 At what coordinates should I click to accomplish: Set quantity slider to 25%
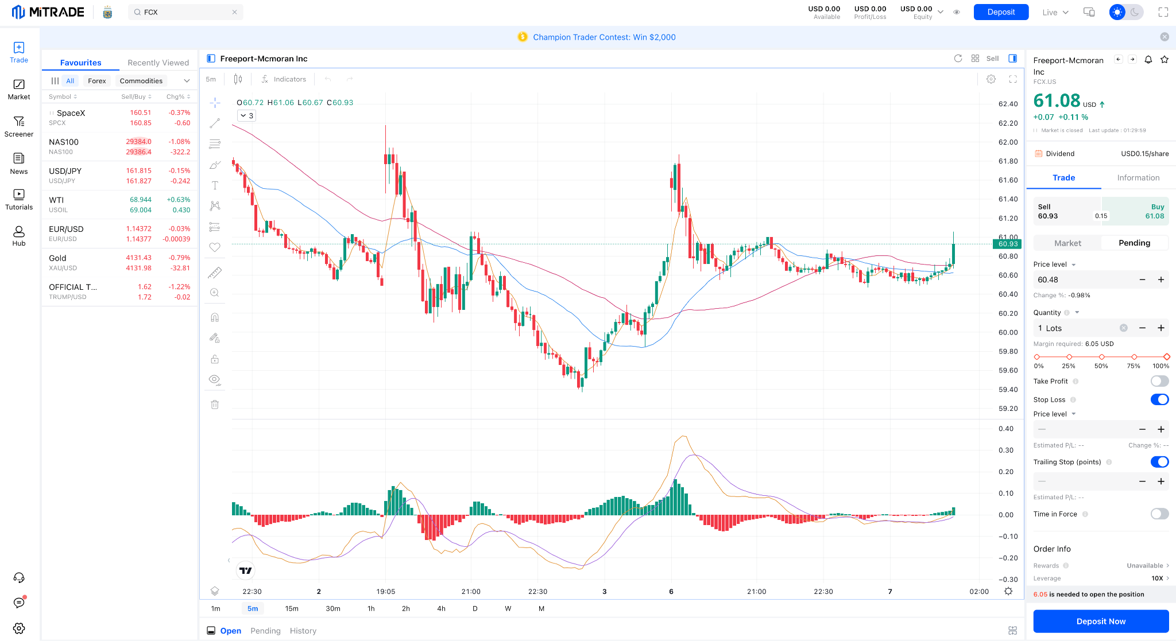(1069, 357)
